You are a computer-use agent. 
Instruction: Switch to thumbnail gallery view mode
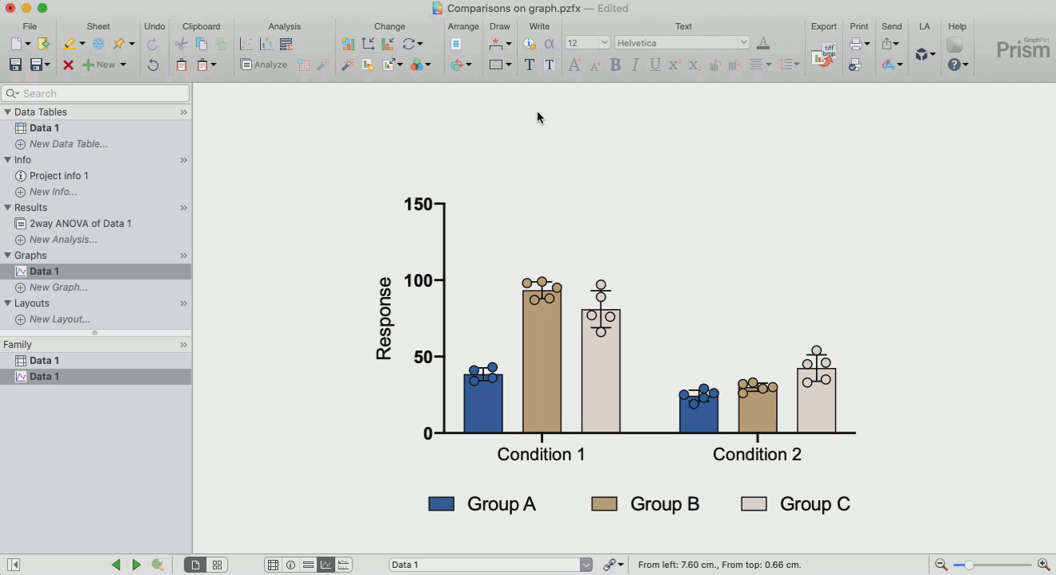tap(217, 565)
